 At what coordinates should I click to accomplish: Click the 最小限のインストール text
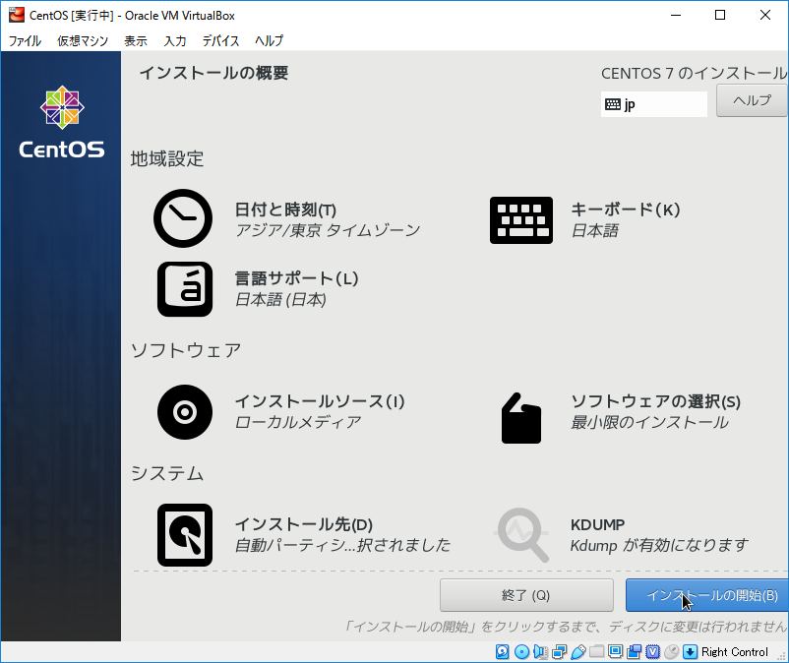649,422
